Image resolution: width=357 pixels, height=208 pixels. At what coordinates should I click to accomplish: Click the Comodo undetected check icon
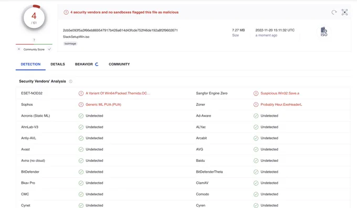(256, 194)
